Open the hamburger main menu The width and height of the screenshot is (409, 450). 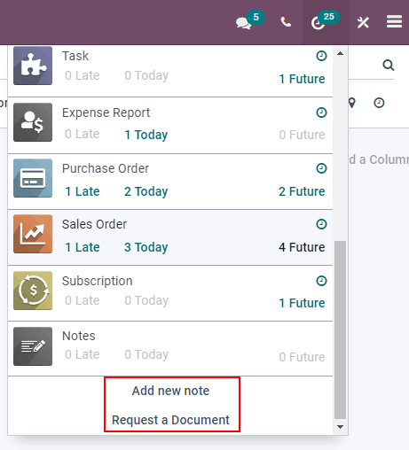(x=394, y=22)
